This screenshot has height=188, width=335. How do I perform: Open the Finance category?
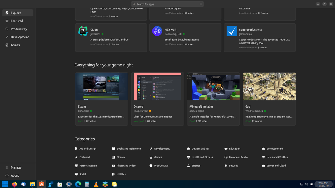click(119, 157)
